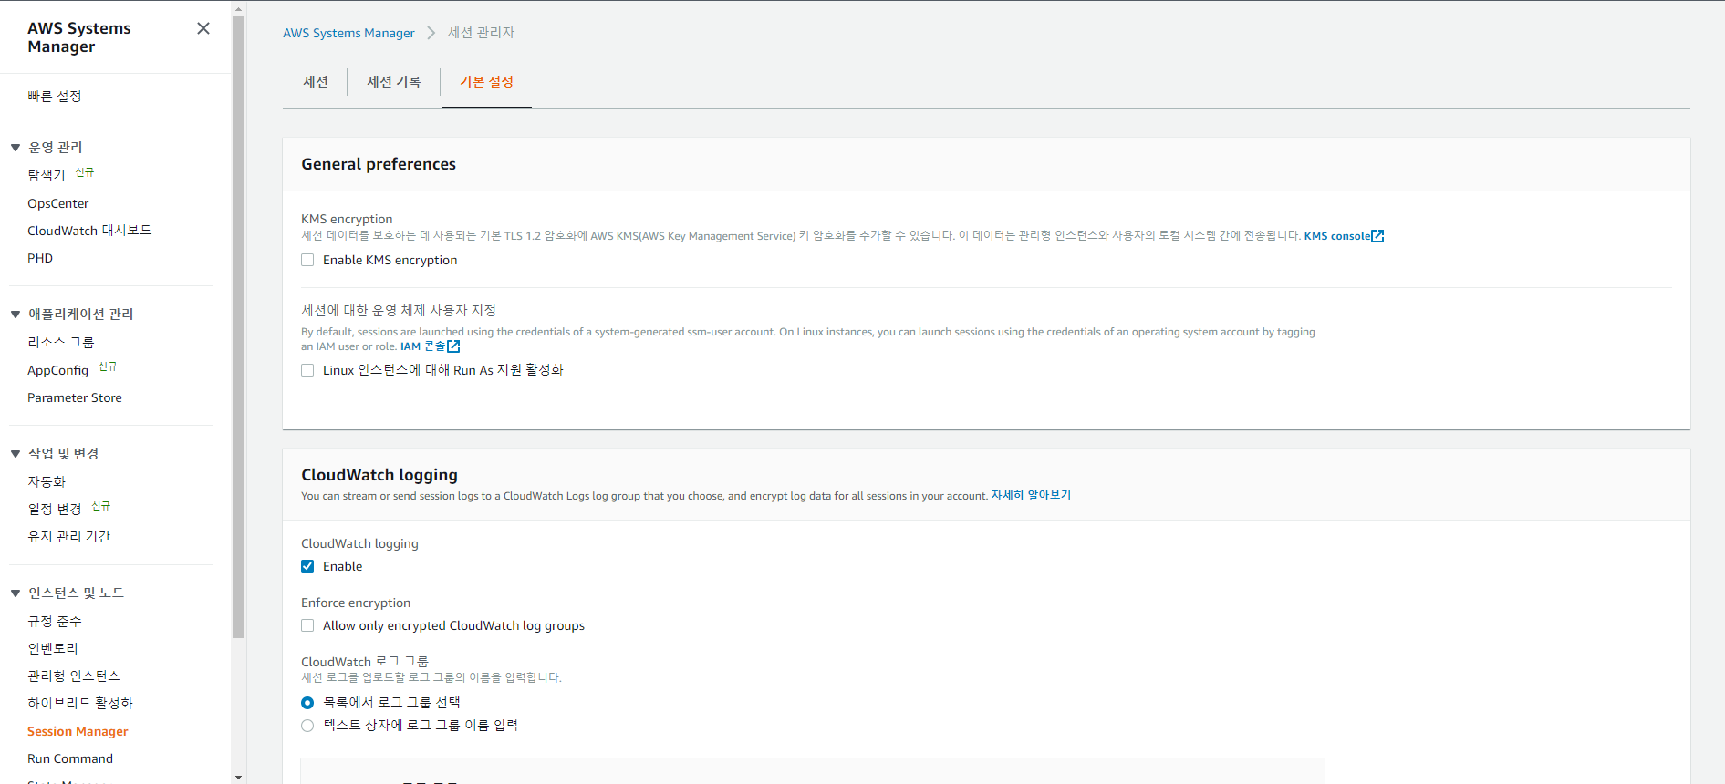Close the AWS Systems Manager sidebar
Screen dimensions: 1725x784
[203, 28]
